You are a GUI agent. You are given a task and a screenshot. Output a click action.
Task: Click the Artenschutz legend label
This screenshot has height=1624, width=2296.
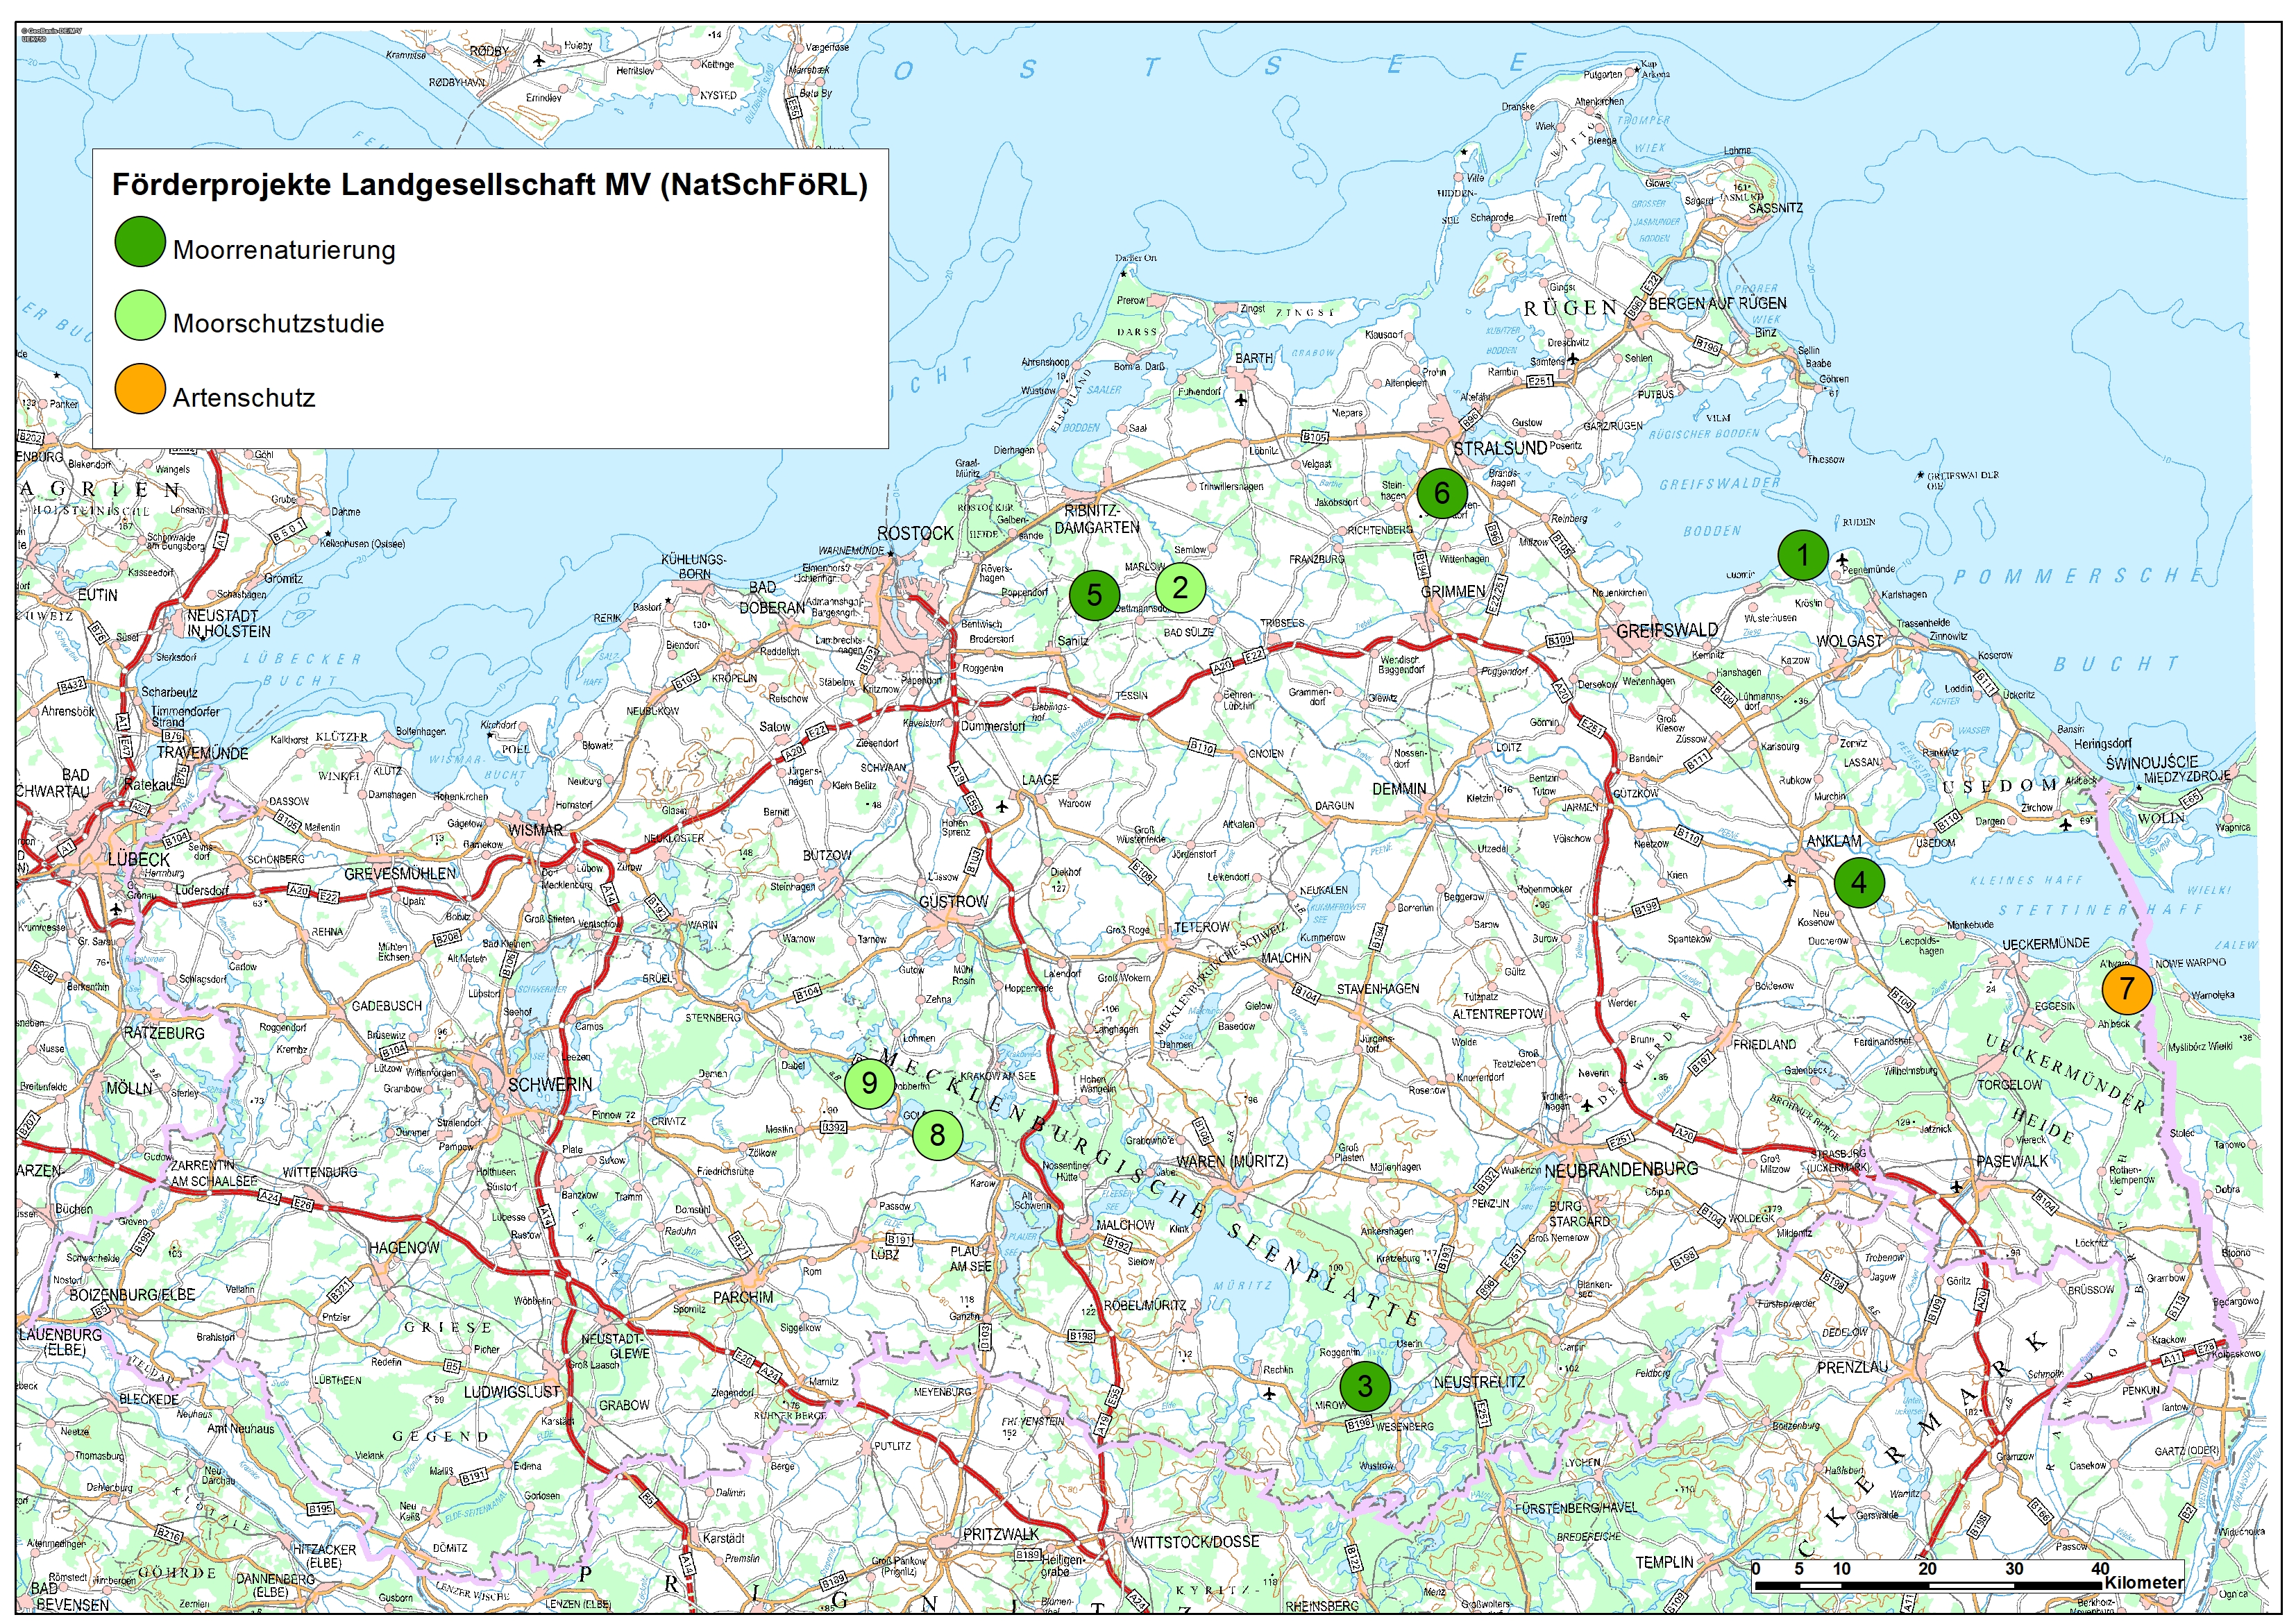(x=244, y=397)
